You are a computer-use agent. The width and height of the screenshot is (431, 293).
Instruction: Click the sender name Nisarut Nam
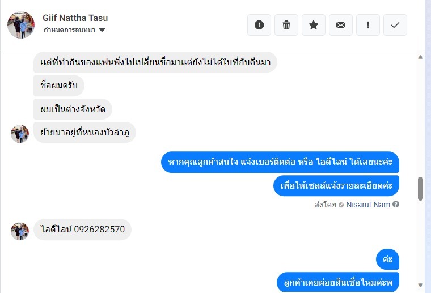[368, 205]
